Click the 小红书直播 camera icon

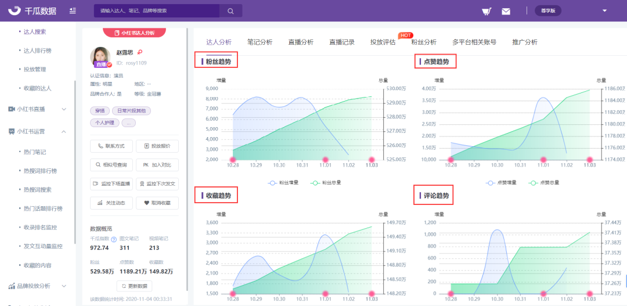coord(12,109)
